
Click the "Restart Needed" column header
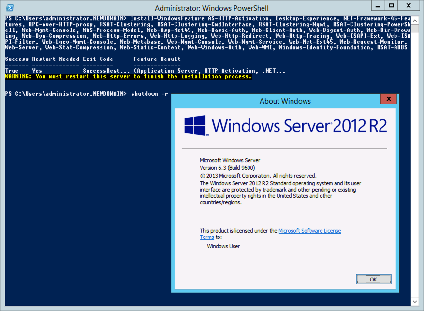click(x=56, y=59)
